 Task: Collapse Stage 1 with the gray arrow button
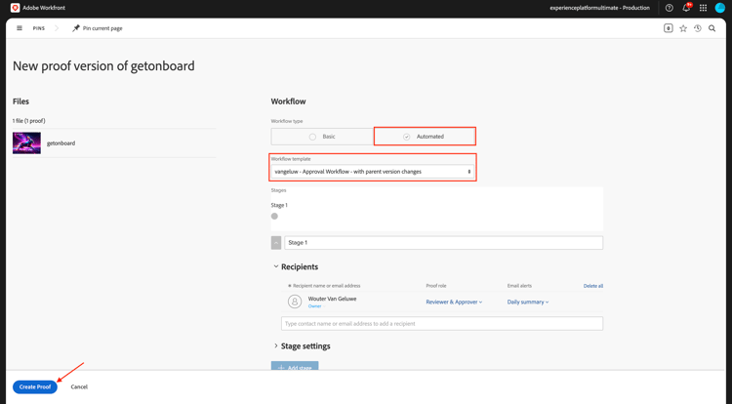click(276, 243)
